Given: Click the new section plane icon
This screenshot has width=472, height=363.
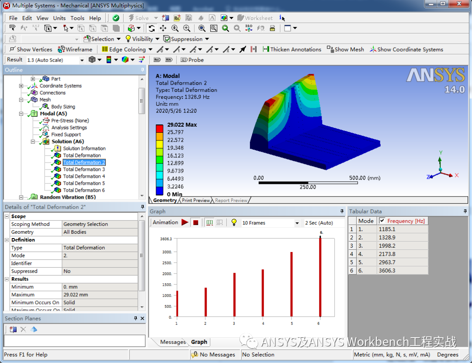Looking at the screenshot, I should click(x=13, y=329).
